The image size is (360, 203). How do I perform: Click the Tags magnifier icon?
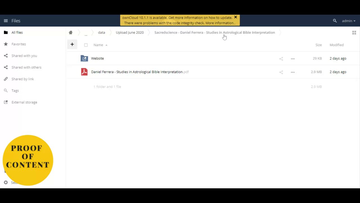point(6,91)
